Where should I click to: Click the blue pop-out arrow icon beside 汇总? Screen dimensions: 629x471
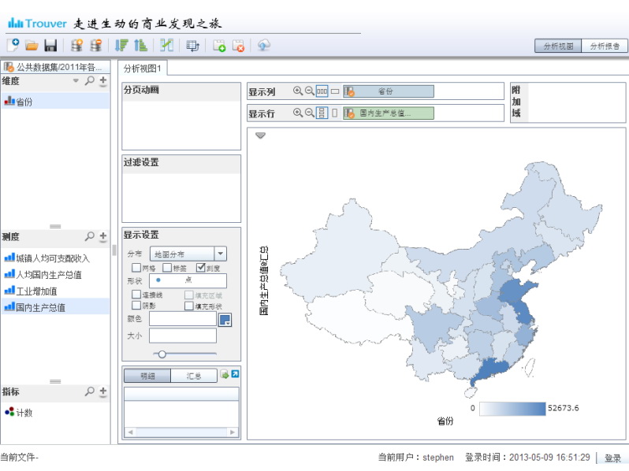(x=235, y=374)
